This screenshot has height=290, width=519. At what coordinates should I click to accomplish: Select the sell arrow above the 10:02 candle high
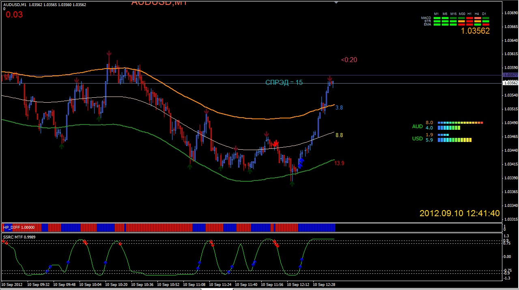[x=76, y=80]
